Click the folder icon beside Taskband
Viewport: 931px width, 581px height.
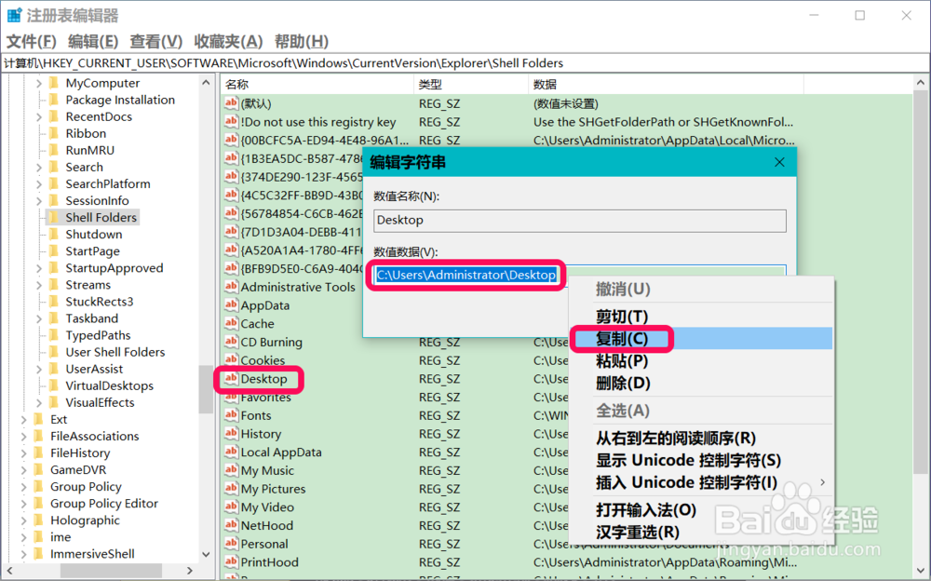point(53,318)
